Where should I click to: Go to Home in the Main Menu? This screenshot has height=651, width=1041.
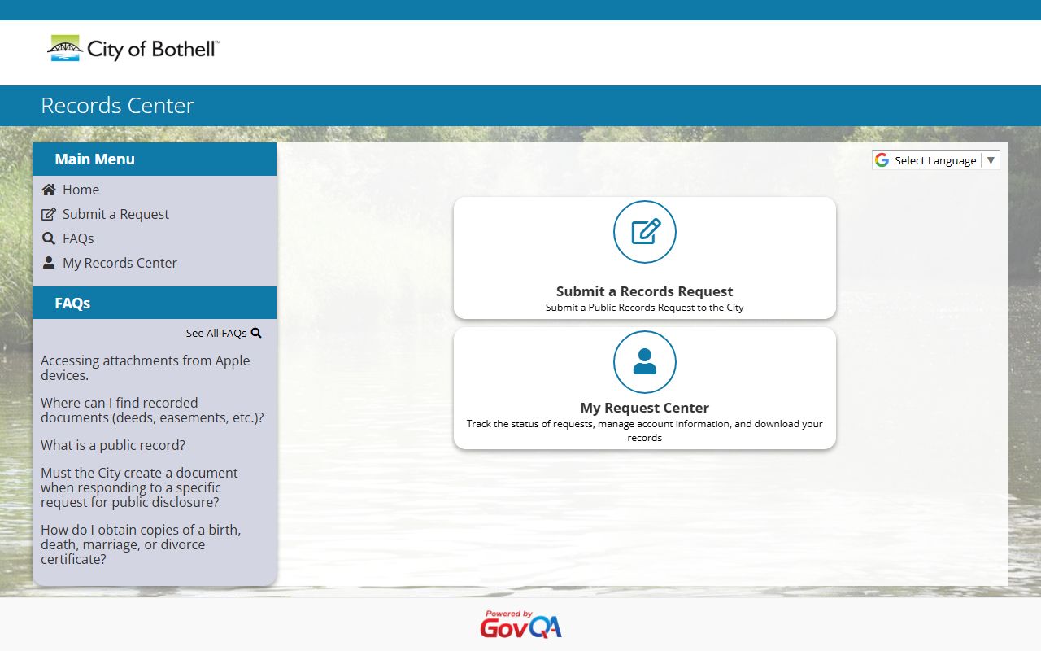81,190
